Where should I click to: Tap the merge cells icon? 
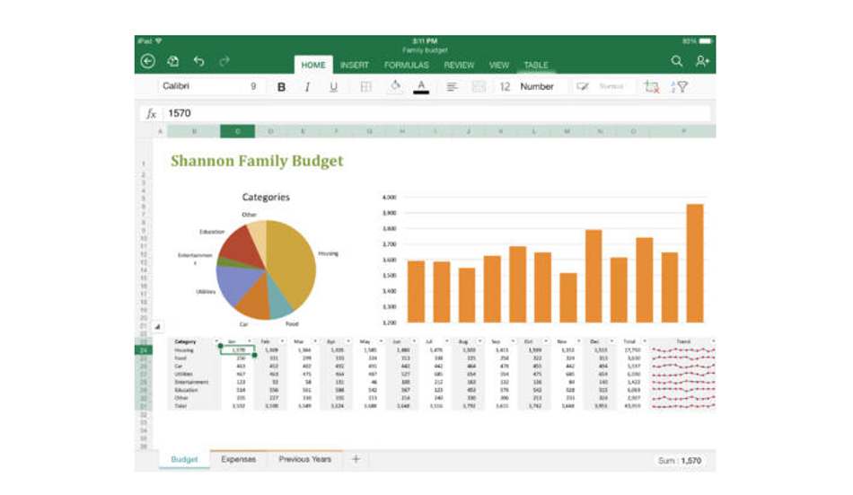click(479, 86)
